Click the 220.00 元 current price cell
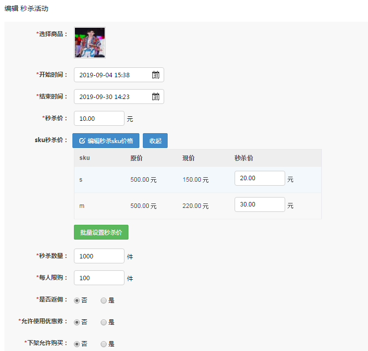This screenshot has height=351, width=368. [x=195, y=206]
